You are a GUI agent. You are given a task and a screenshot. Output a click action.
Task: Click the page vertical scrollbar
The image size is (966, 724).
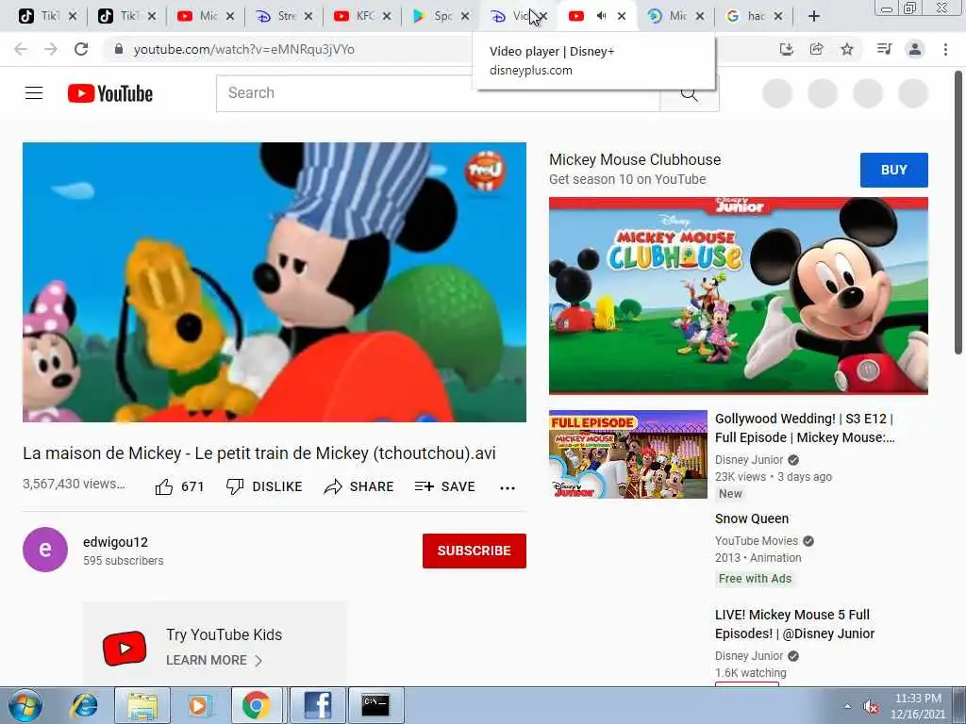click(958, 212)
